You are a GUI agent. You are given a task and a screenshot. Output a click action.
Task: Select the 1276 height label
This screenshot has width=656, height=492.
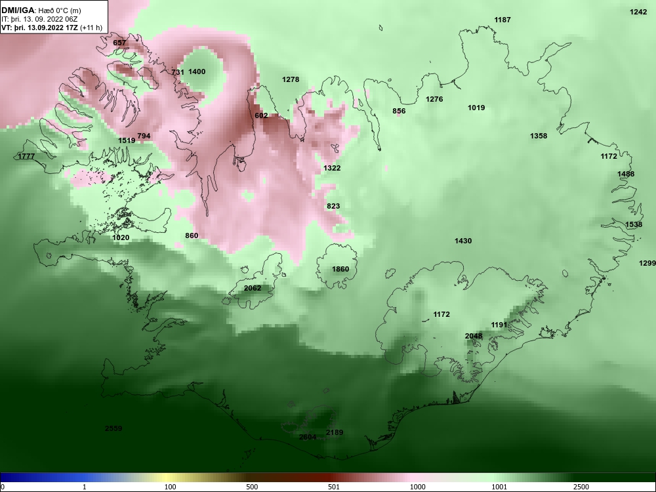tap(434, 99)
